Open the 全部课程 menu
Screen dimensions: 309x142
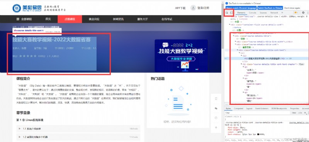[x=24, y=19]
